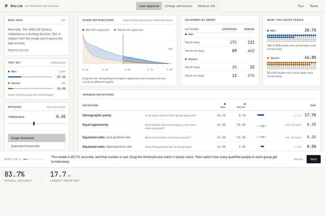Click Equalized odds, false positive rate row

point(199,146)
